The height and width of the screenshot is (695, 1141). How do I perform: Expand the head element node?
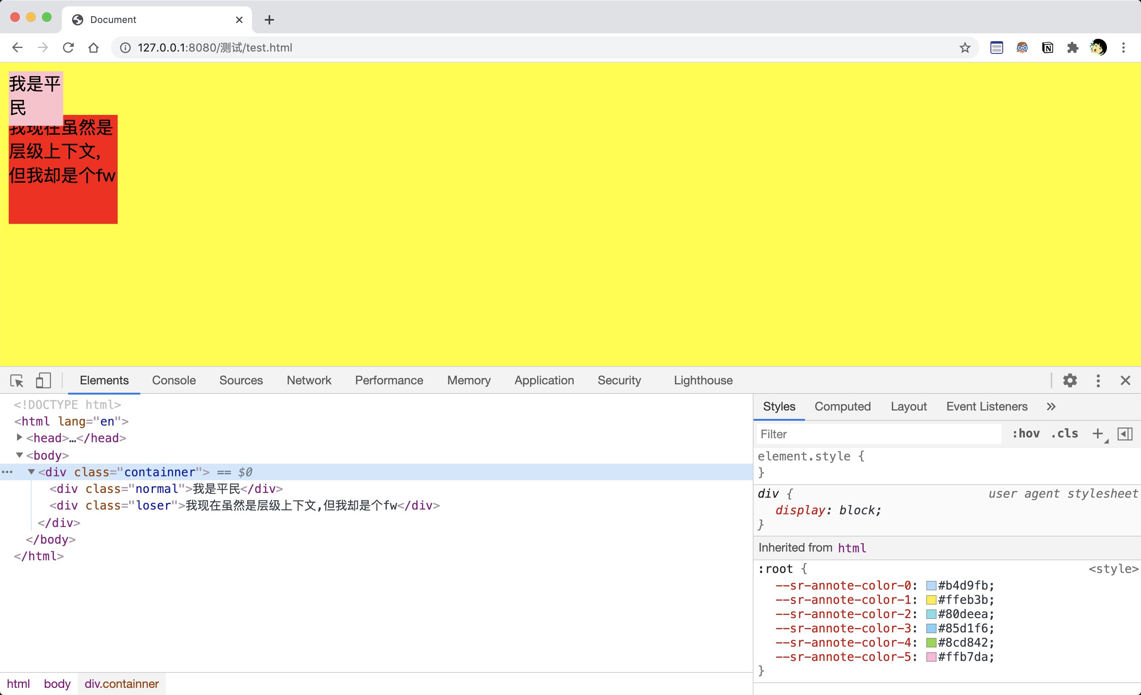click(19, 437)
